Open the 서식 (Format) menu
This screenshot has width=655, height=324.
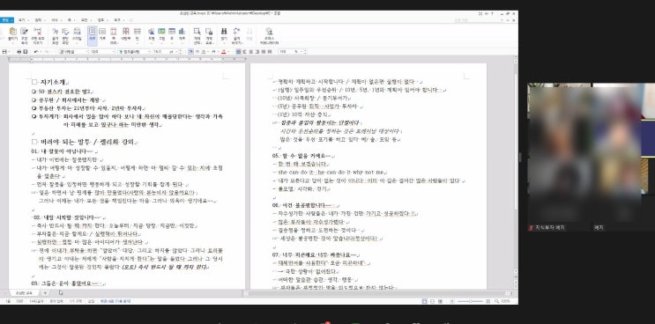[x=55, y=20]
